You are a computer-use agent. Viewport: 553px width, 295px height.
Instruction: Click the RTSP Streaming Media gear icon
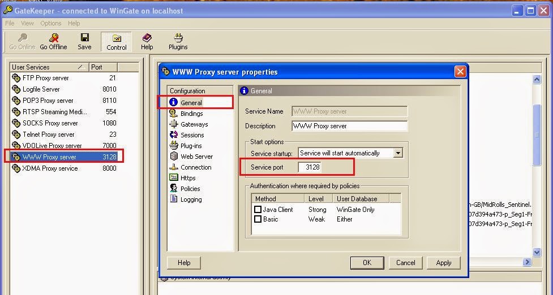click(16, 111)
